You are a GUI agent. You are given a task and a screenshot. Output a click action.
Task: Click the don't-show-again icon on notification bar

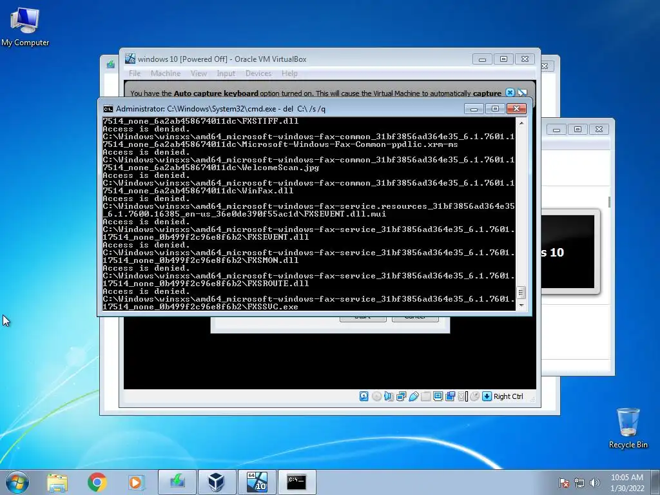click(x=522, y=93)
